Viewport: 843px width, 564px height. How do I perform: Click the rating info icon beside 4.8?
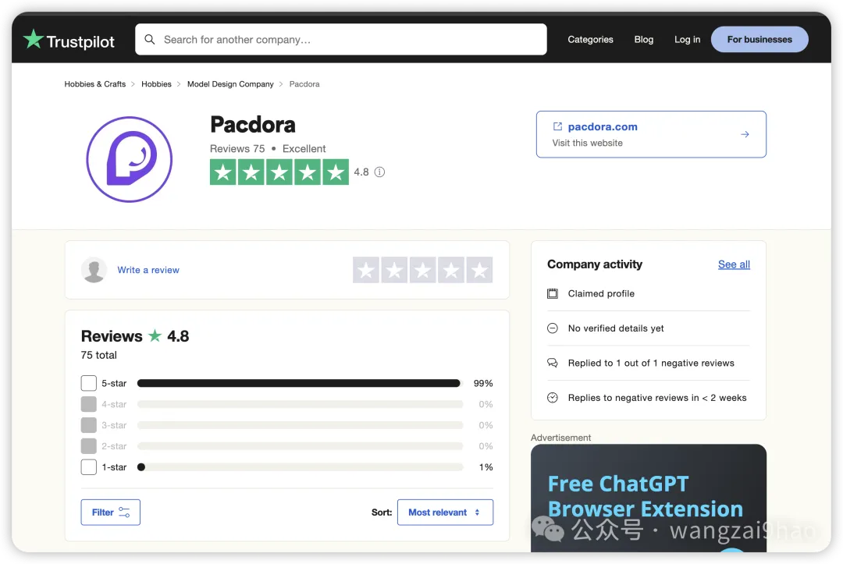[x=379, y=172]
